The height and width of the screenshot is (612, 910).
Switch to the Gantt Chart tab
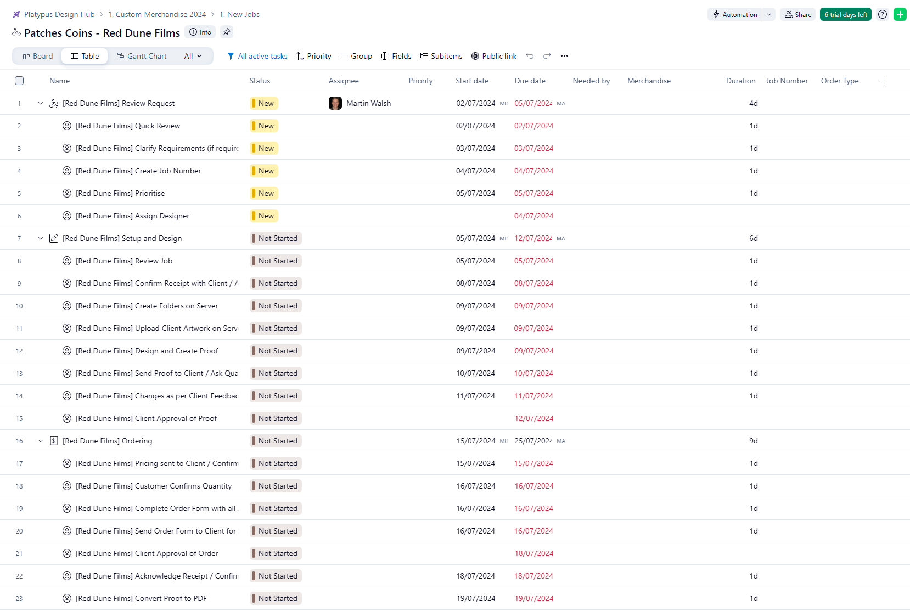142,56
